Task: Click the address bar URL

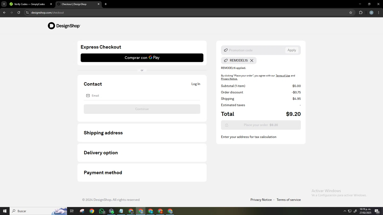Action: point(47,12)
